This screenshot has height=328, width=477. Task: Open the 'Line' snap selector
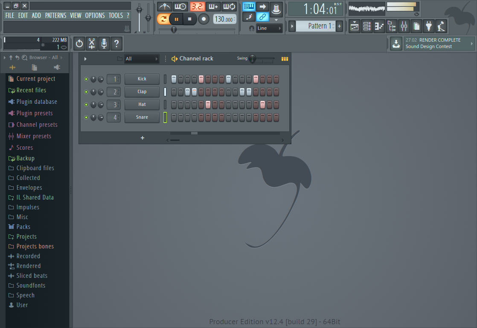pyautogui.click(x=269, y=28)
